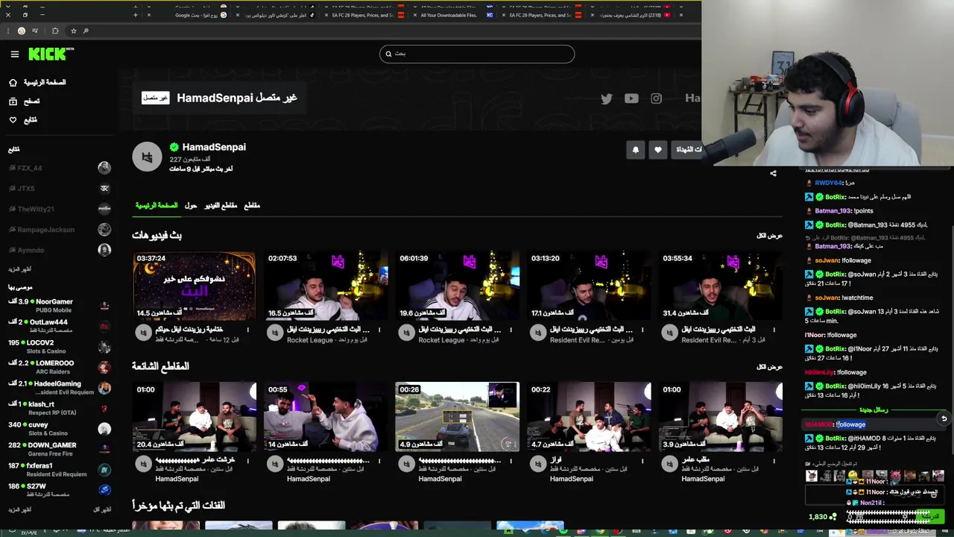Toggle the channel notification bell
954x537 pixels.
[x=636, y=150]
